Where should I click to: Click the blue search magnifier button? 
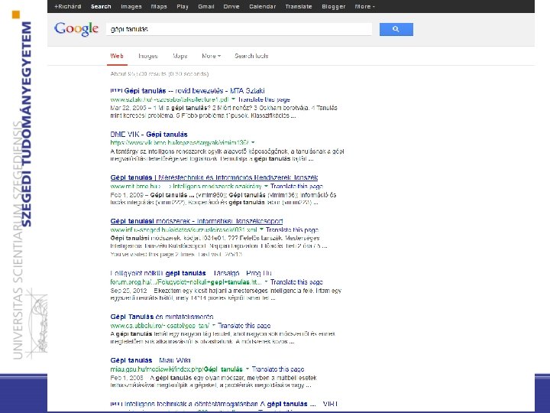click(x=396, y=29)
